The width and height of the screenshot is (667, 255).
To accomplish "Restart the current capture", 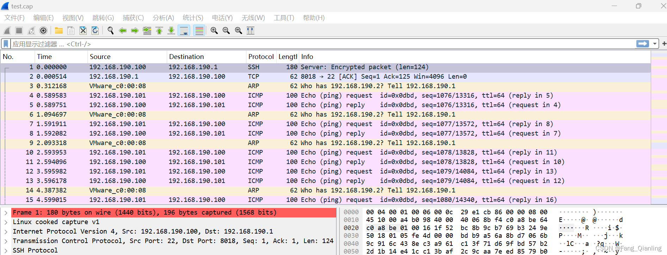I will pos(31,31).
